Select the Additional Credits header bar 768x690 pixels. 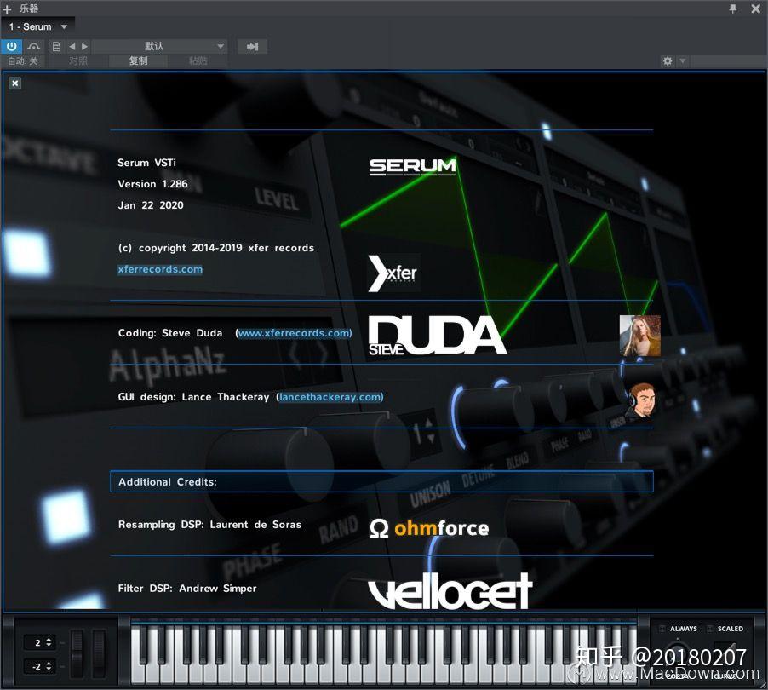tap(381, 482)
